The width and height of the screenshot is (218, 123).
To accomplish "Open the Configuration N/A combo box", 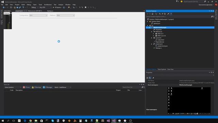I will pos(38,15).
